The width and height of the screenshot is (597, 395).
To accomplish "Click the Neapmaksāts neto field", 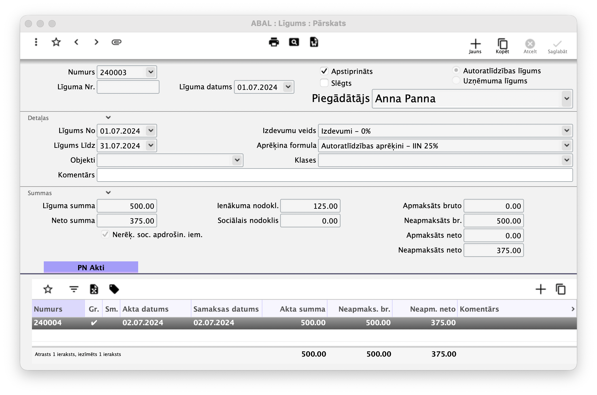I will click(494, 250).
